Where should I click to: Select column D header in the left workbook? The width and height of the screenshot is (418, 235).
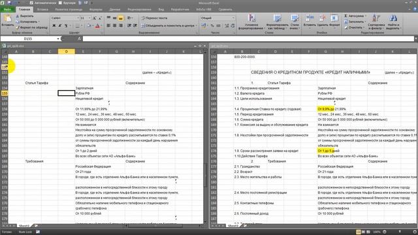pos(67,52)
